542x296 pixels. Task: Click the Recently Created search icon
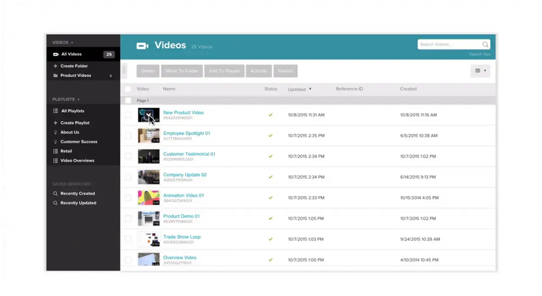coord(55,193)
